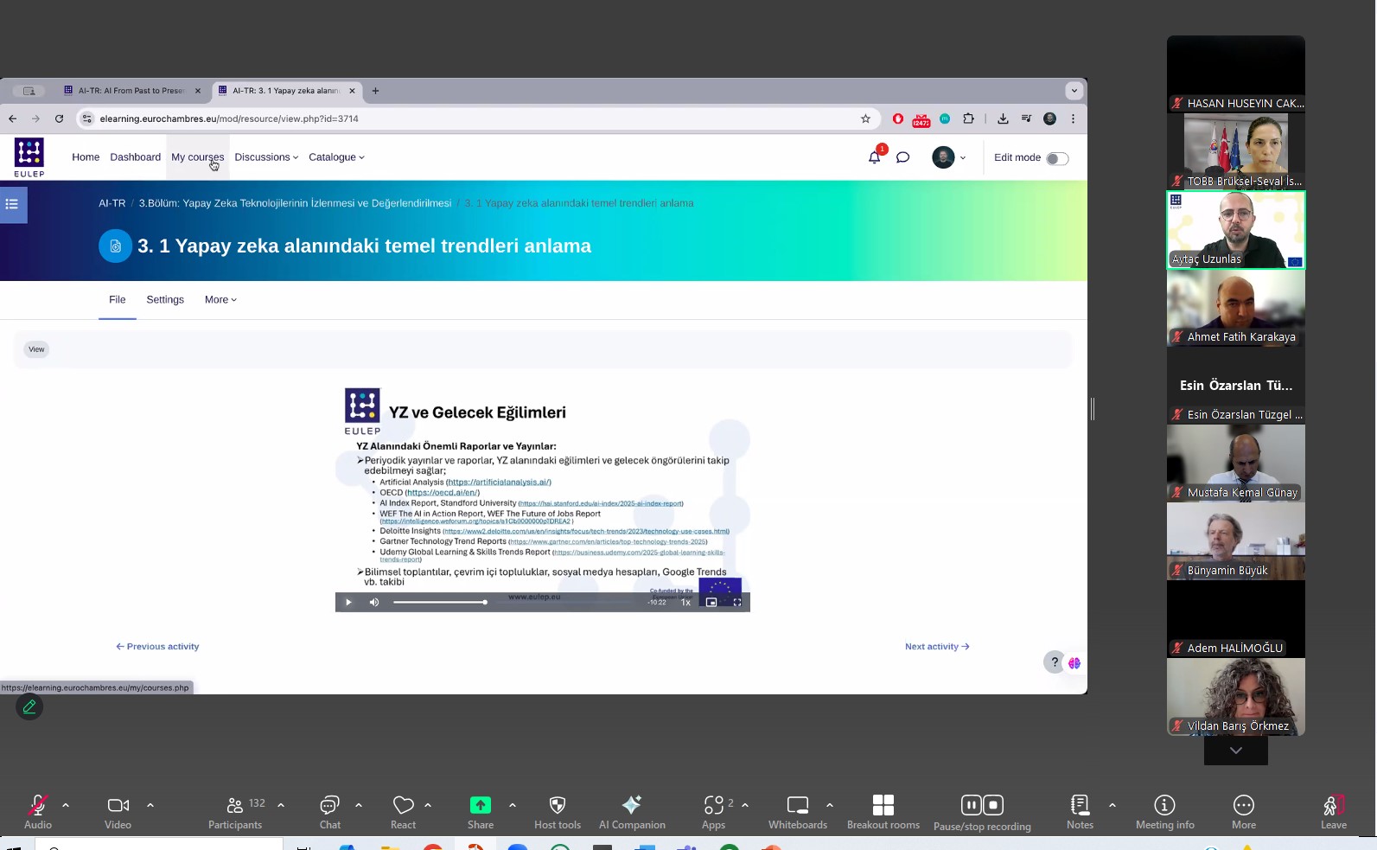The width and height of the screenshot is (1377, 850).
Task: Open the More options in Zoom toolbar
Action: click(1244, 811)
